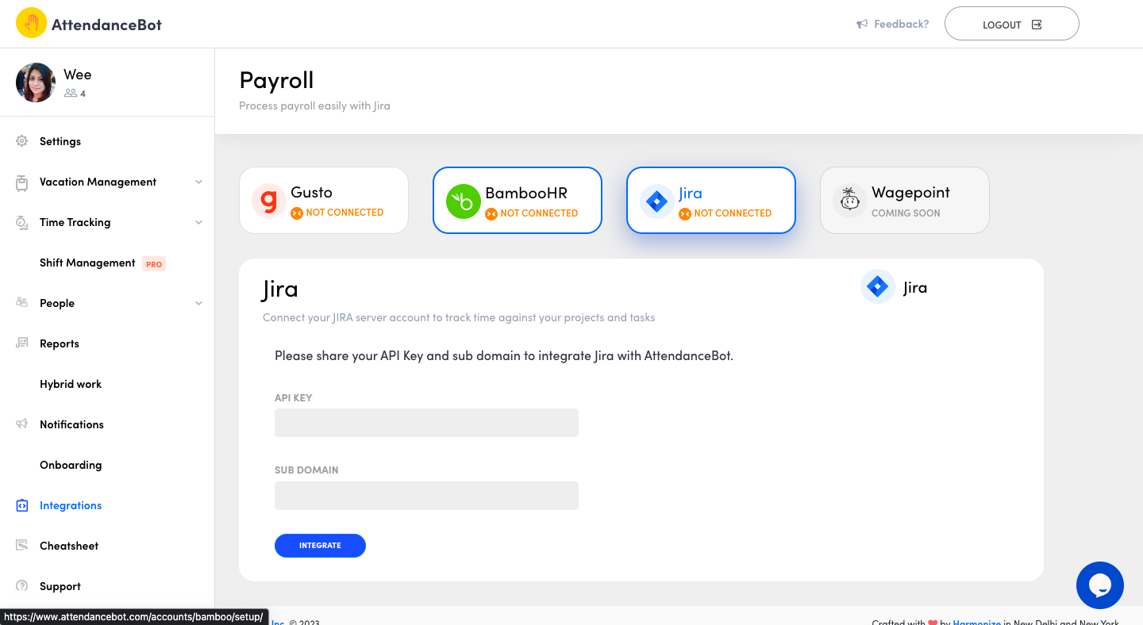
Task: Open Hybrid work menu item
Action: point(71,384)
